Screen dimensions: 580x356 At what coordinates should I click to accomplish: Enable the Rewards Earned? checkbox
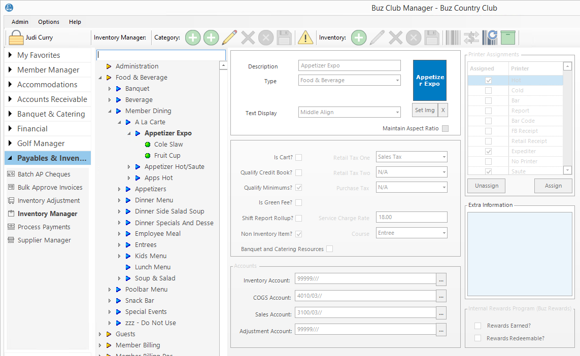pos(477,326)
